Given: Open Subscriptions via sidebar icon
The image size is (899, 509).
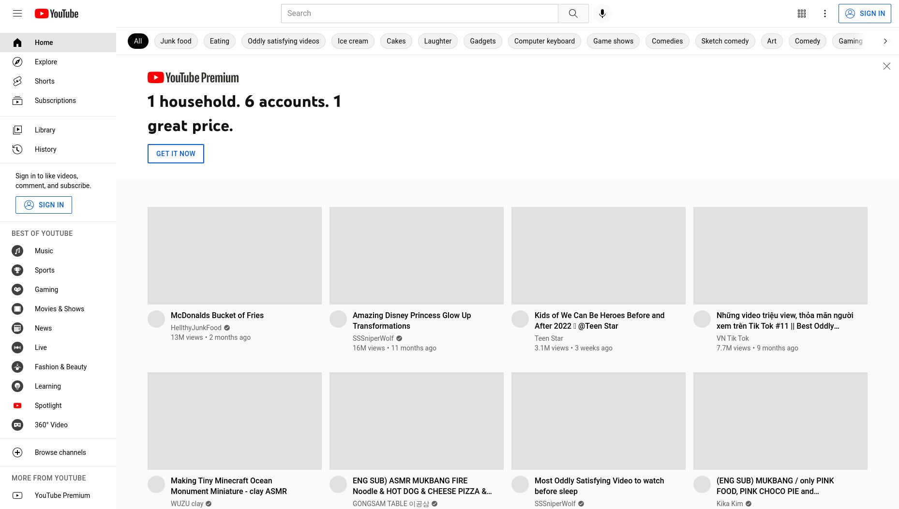Looking at the screenshot, I should tap(17, 101).
